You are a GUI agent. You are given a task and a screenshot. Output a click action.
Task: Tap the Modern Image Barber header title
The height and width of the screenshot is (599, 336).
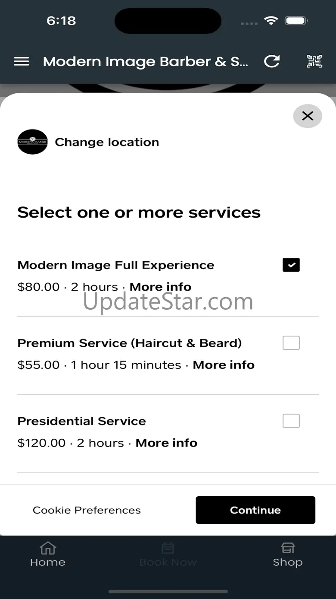point(145,62)
